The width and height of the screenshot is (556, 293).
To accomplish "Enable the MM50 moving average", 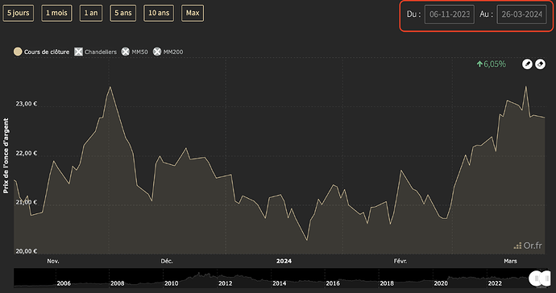I will [x=135, y=52].
